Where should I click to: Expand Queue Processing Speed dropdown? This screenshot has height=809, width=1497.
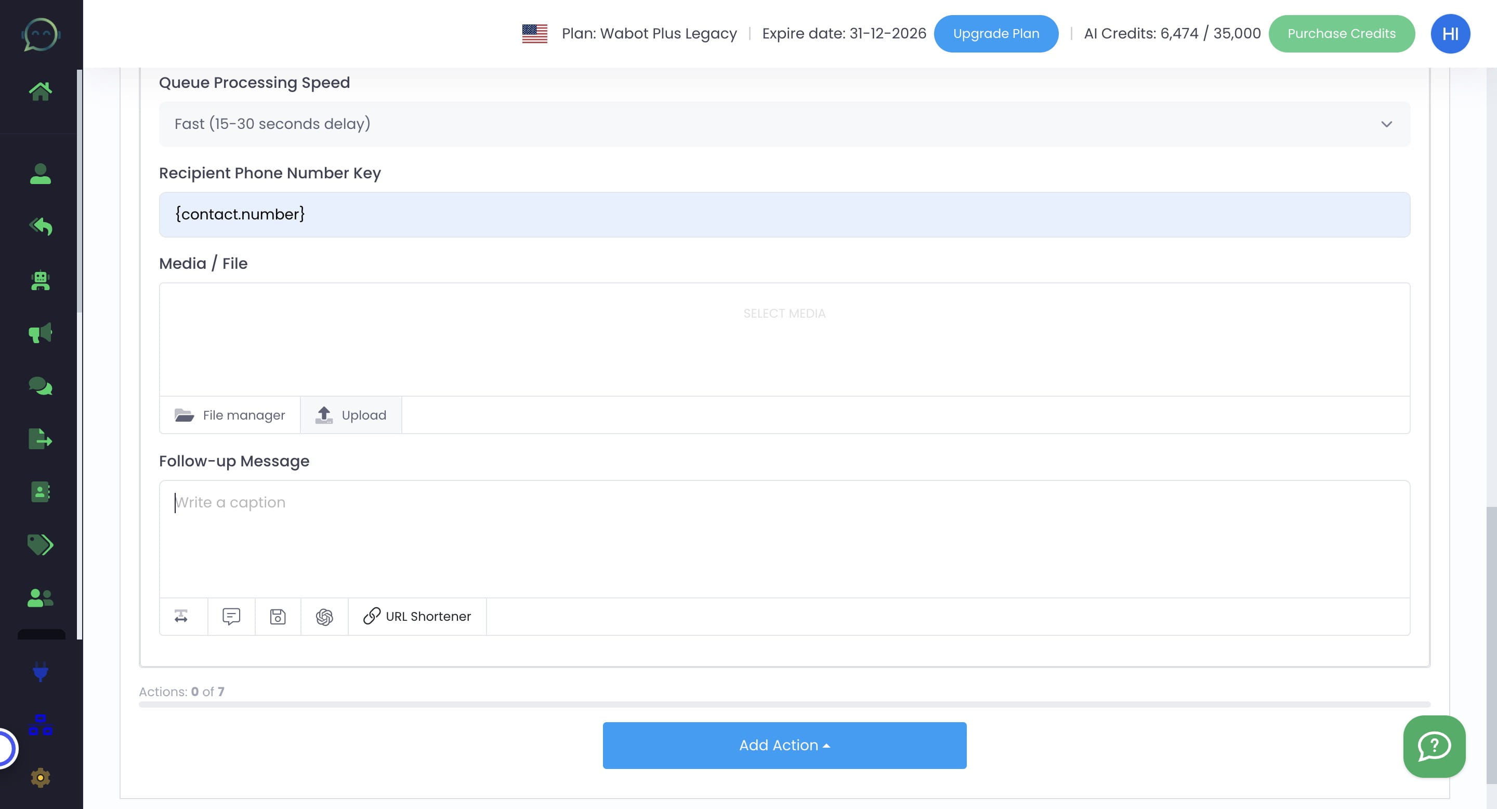coord(784,124)
